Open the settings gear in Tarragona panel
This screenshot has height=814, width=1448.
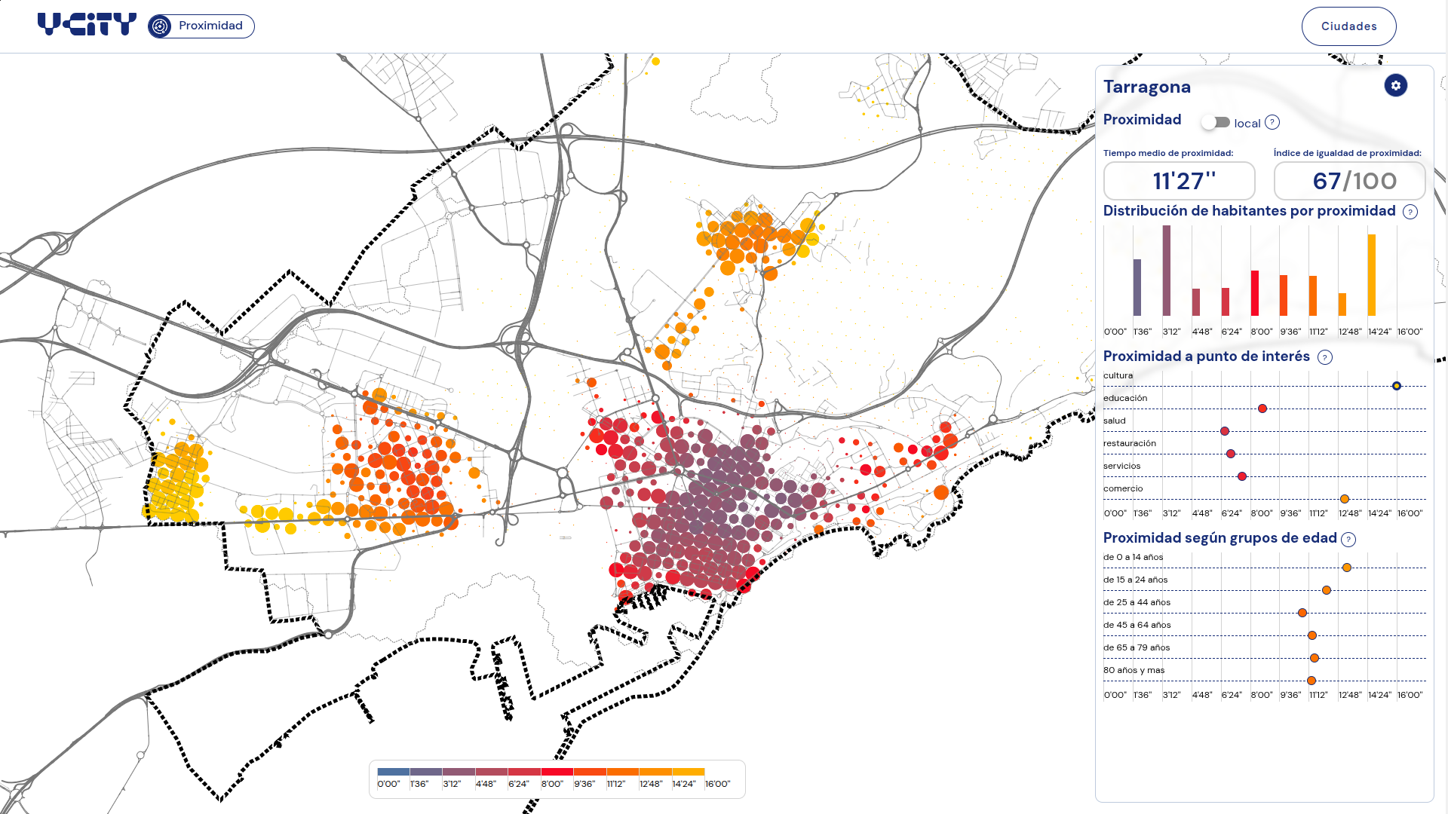coord(1395,85)
